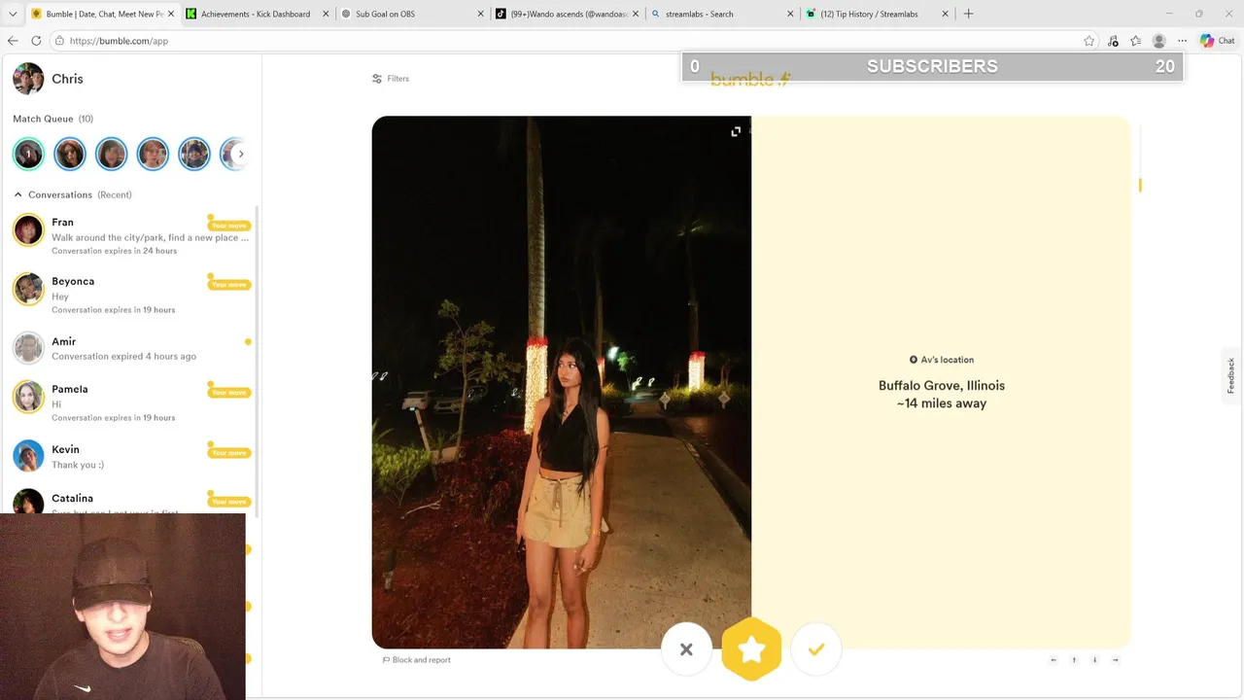Send SuperSwipe with the star hexagon
Viewport: 1244px width, 700px height.
tap(751, 649)
